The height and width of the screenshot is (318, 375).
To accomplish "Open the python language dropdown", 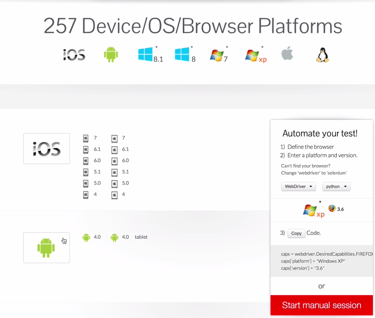I will click(336, 187).
